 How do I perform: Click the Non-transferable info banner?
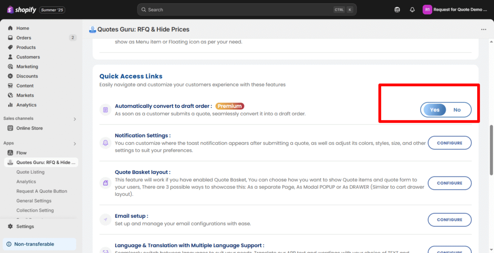(40, 244)
